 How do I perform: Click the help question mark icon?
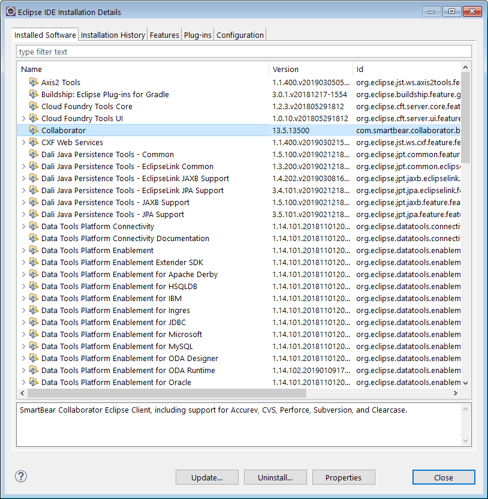(x=21, y=476)
